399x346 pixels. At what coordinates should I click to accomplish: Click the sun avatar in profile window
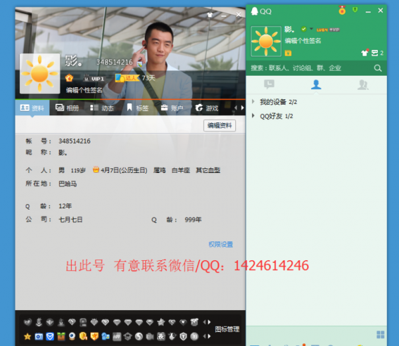[x=40, y=74]
